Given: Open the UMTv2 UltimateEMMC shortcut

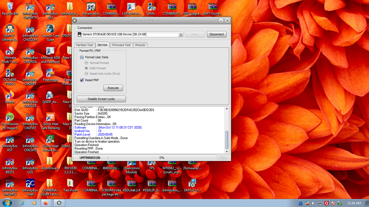Looking at the screenshot, I should click(10, 29).
